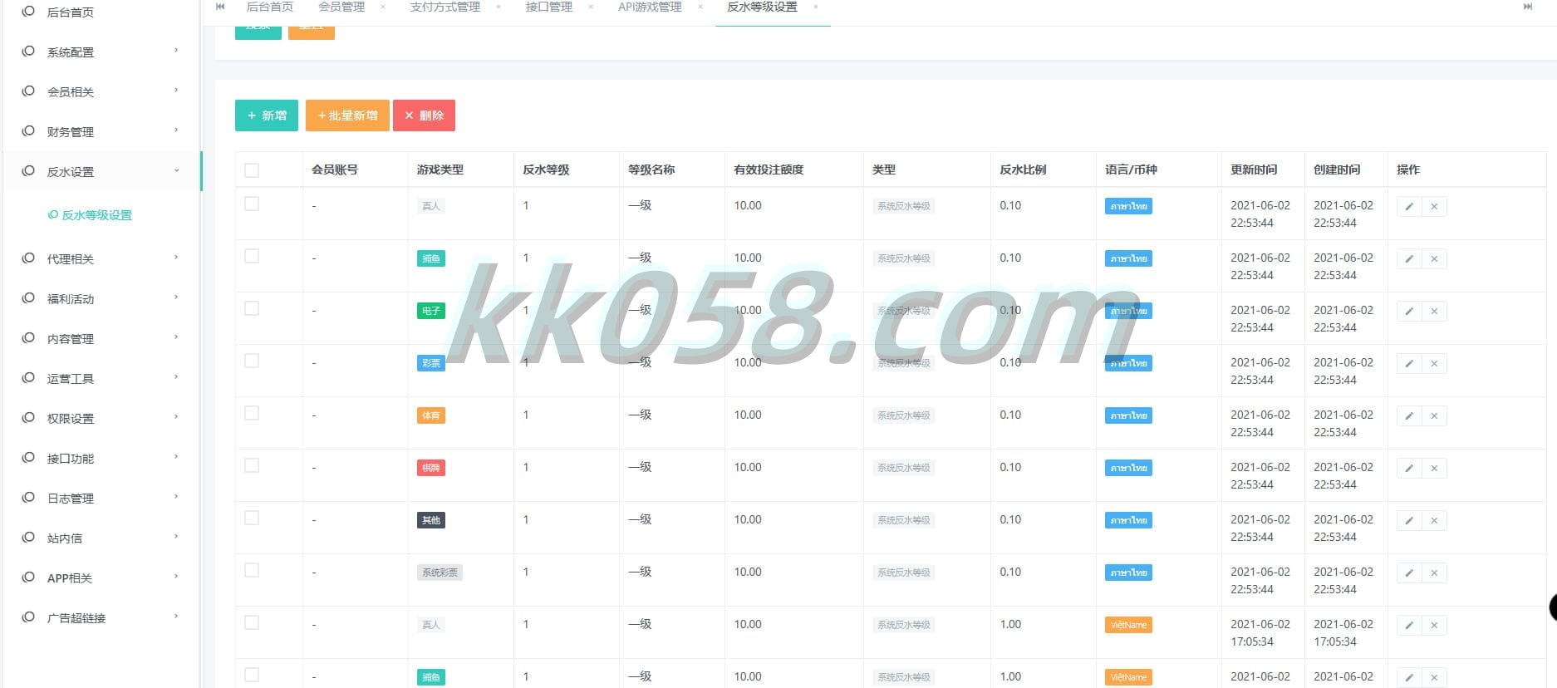Close the 支付方式管理 tab
Screen dimensions: 1557x688
499,7
